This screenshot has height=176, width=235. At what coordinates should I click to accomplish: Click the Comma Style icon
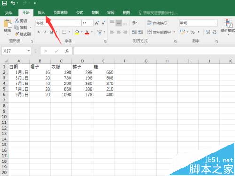coord(199,32)
